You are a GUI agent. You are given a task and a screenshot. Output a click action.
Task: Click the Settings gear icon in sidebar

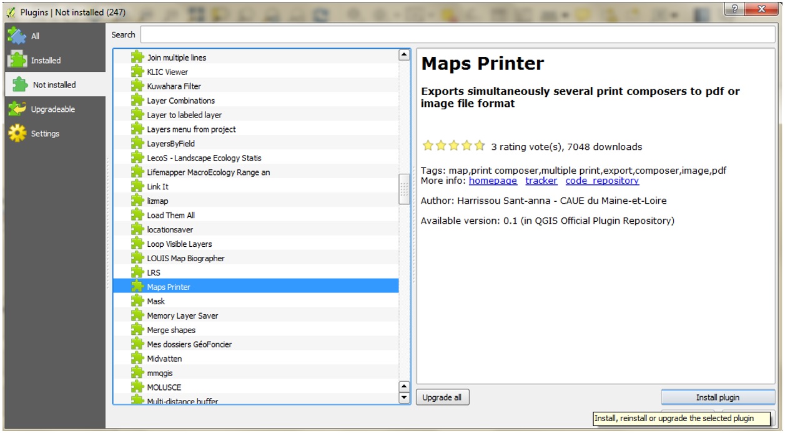tap(17, 134)
